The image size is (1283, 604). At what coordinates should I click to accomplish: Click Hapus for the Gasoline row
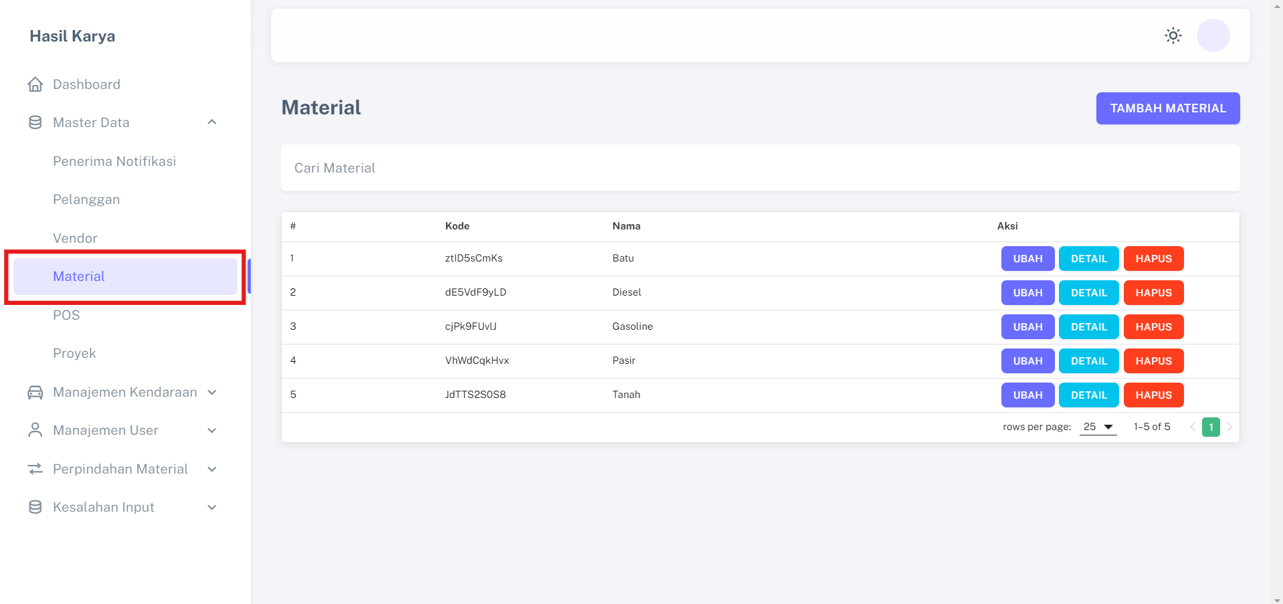(1153, 327)
